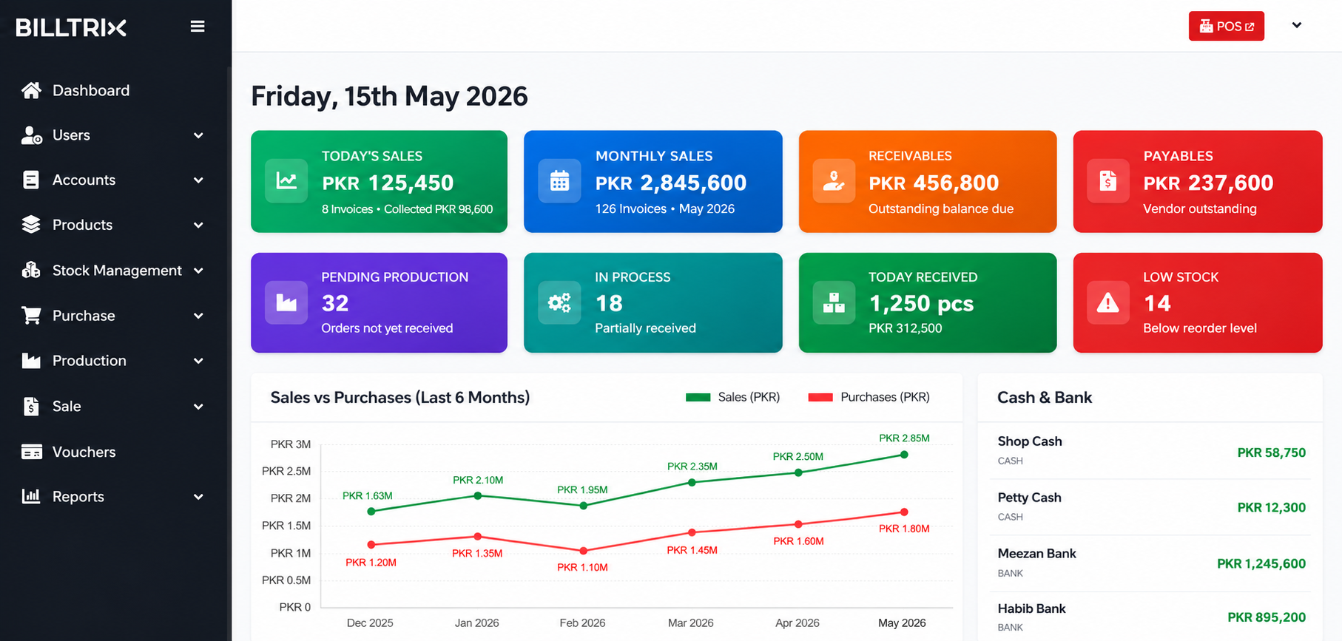Viewport: 1342px width, 641px height.
Task: Expand the Stock Management submenu
Action: click(x=112, y=271)
